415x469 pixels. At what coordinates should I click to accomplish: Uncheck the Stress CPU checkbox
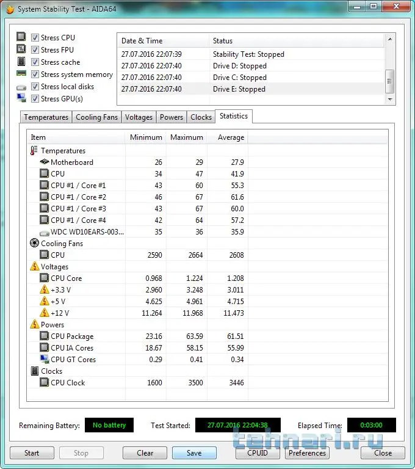(35, 37)
